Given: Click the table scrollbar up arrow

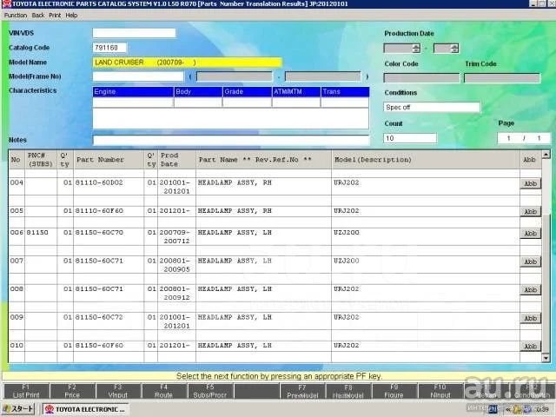Looking at the screenshot, I should 546,155.
